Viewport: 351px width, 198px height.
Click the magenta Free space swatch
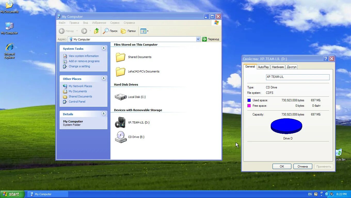[x=249, y=106]
